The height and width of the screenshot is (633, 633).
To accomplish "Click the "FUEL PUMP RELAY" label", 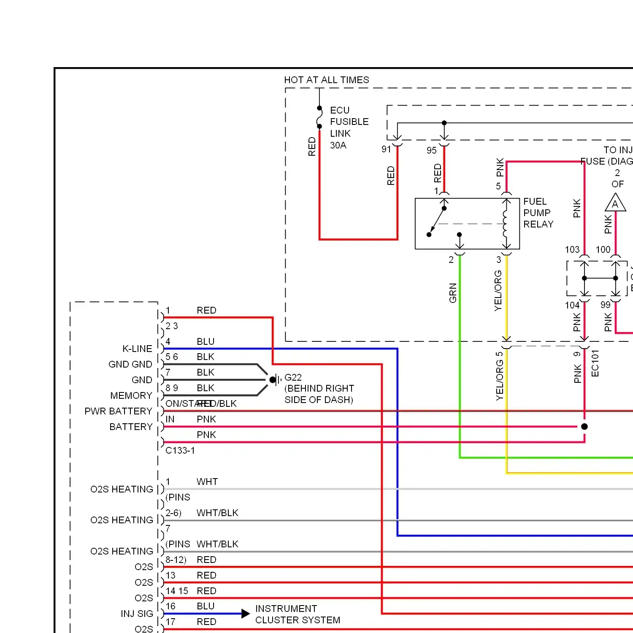I will 538,213.
